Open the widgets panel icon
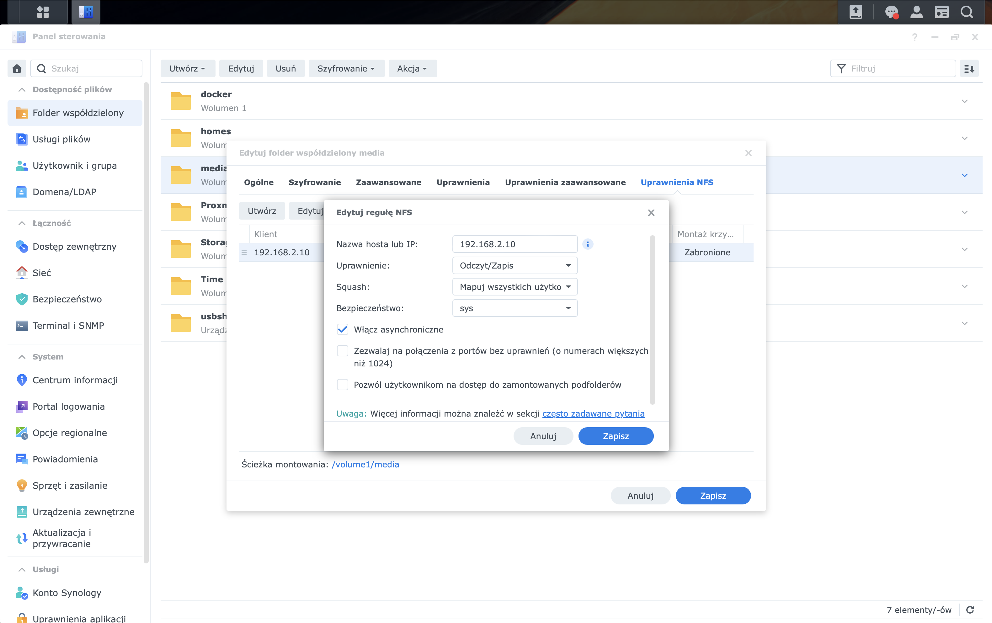This screenshot has width=992, height=623. tap(942, 12)
